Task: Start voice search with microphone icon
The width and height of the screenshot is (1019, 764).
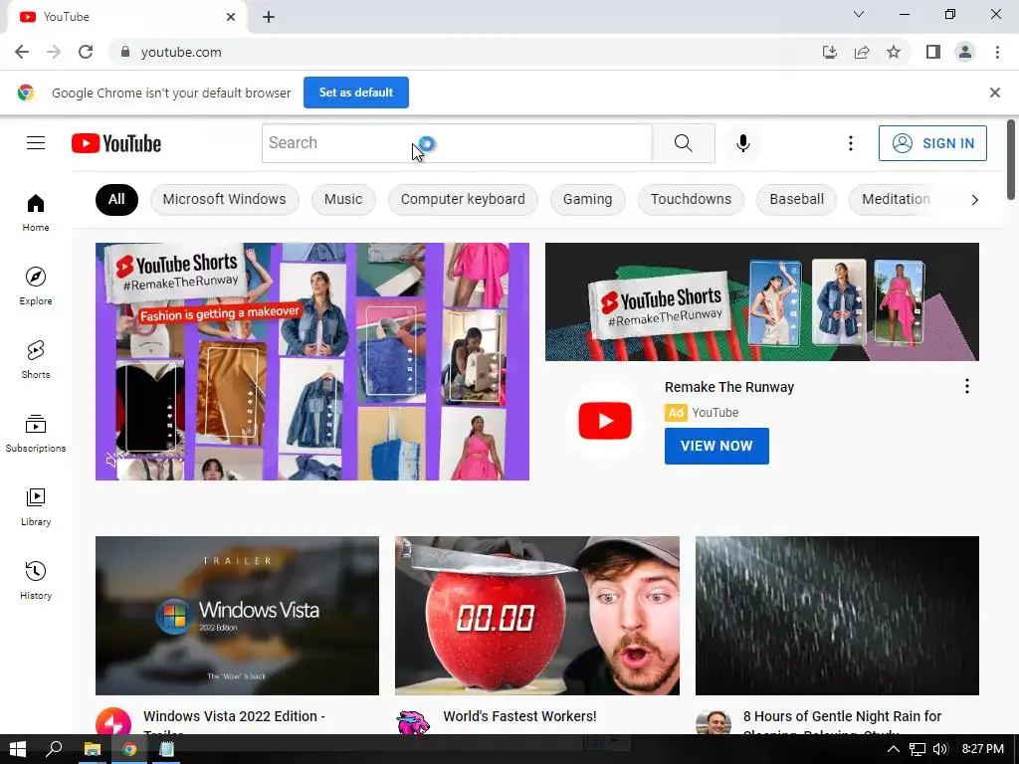Action: click(742, 143)
